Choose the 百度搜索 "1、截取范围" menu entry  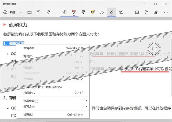tap(53, 87)
